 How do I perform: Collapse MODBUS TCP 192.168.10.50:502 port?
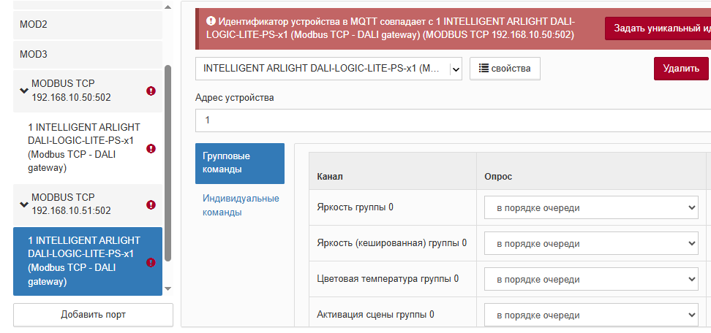tap(24, 91)
